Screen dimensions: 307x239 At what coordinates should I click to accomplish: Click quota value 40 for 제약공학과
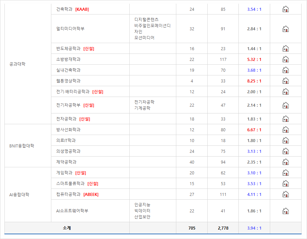point(192,162)
